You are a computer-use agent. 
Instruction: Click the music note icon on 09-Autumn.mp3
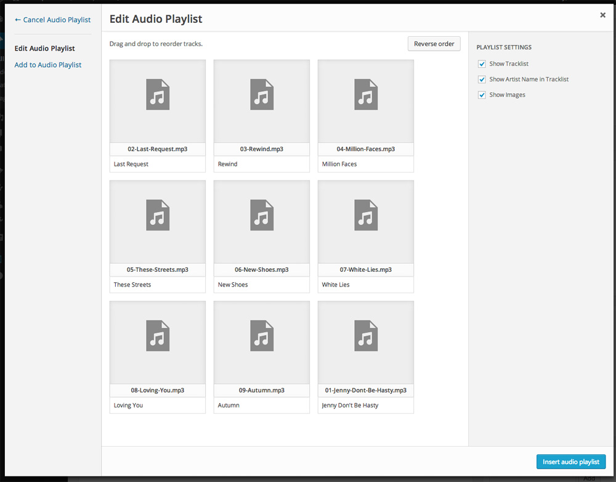(x=261, y=336)
